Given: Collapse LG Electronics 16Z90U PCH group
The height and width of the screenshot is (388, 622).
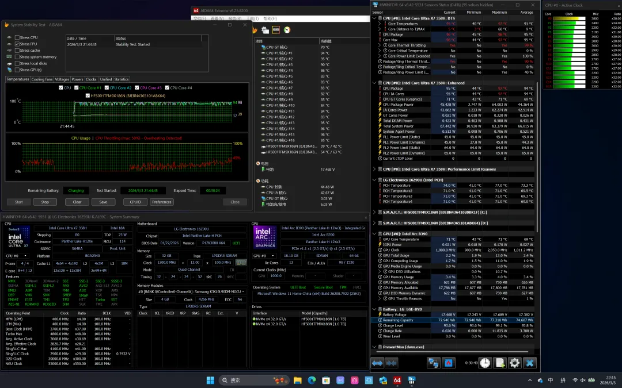Looking at the screenshot, I should click(x=374, y=180).
